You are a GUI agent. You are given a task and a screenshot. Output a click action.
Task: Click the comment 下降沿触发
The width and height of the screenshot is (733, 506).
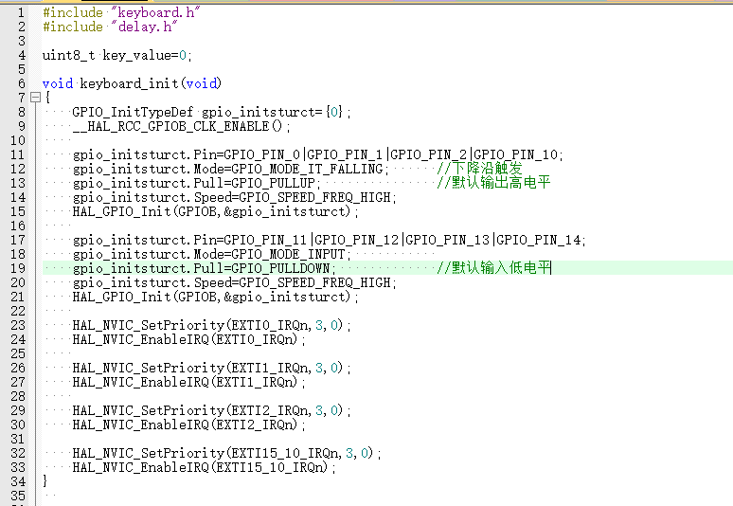[x=479, y=169]
